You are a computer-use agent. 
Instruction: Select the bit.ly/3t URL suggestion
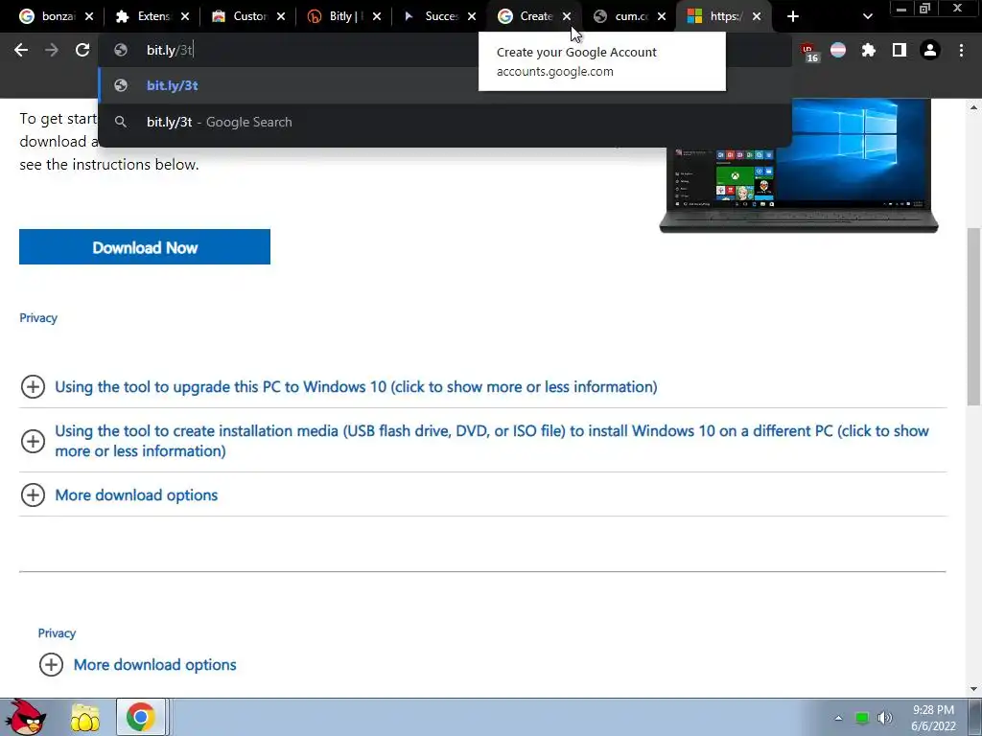[x=445, y=85]
